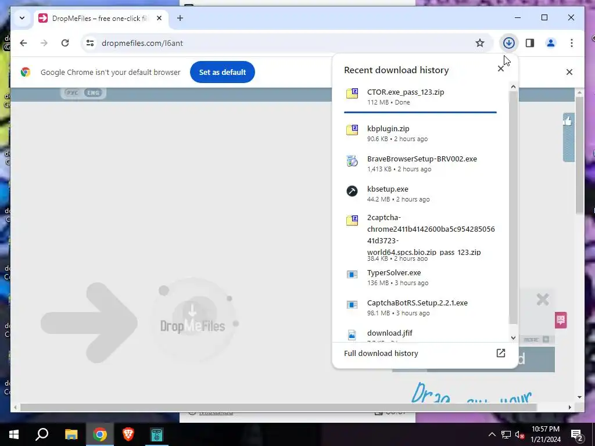Click the muted volume tray icon
This screenshot has width=595, height=446.
click(520, 434)
